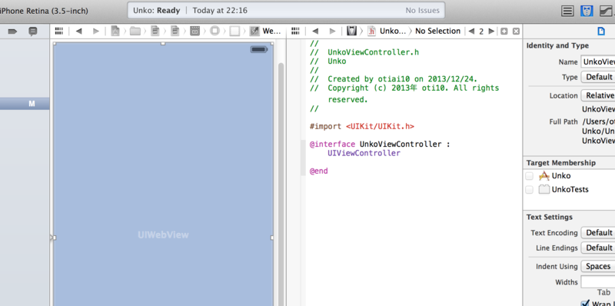Click the scene icon in storyboard jump bar
The height and width of the screenshot is (306, 615).
point(194,31)
